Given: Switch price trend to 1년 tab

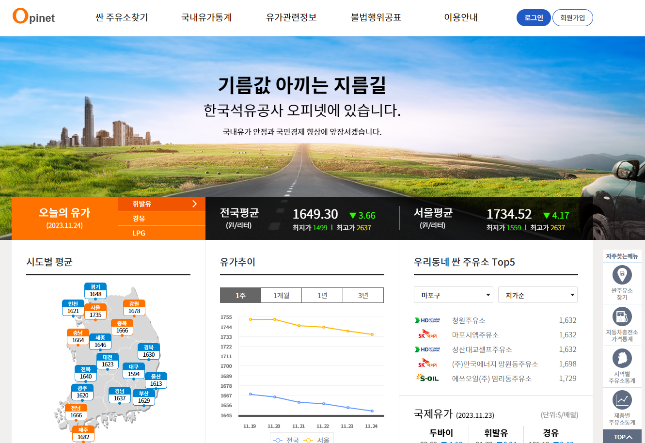Looking at the screenshot, I should tap(322, 295).
